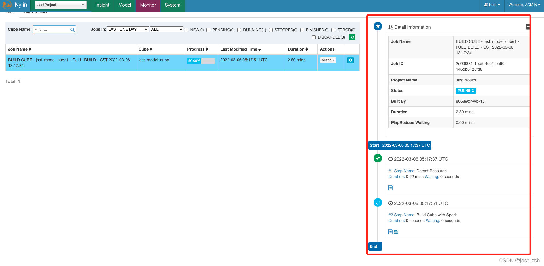Image resolution: width=544 pixels, height=266 pixels.
Task: Toggle the DISCARDED(0) checkbox
Action: click(x=314, y=37)
